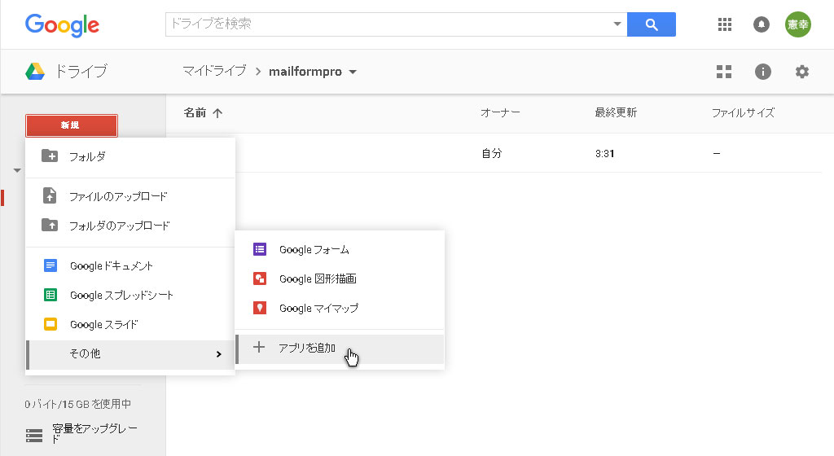Select Google フォーム from submenu

tap(314, 250)
